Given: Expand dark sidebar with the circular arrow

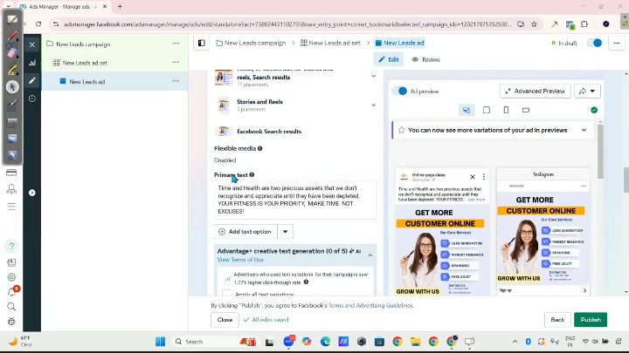Looking at the screenshot, I should pyautogui.click(x=32, y=193).
